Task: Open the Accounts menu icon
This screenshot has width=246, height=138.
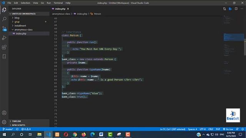Action: [4, 113]
